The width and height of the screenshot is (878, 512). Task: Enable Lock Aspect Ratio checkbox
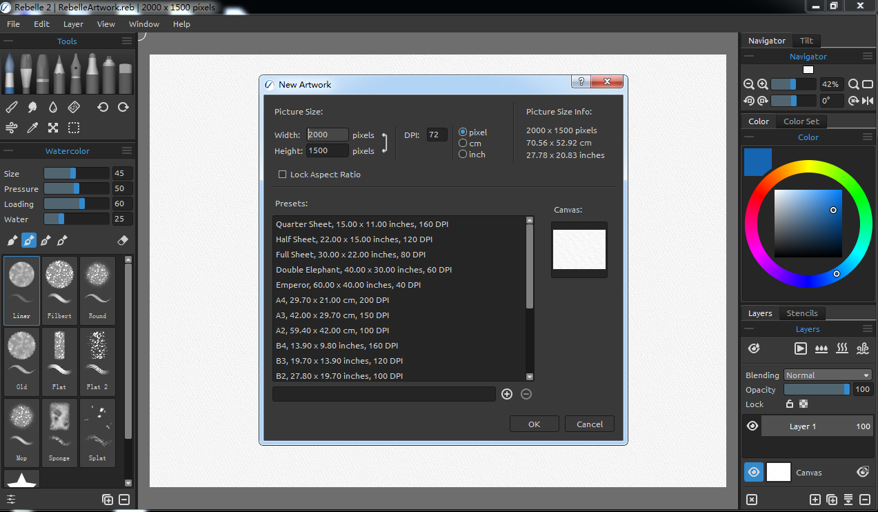[x=282, y=175]
